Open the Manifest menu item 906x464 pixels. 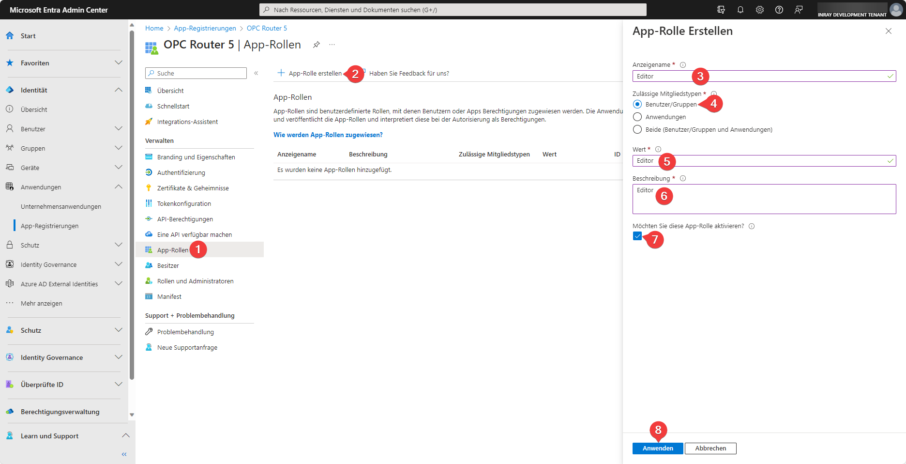[x=169, y=297]
